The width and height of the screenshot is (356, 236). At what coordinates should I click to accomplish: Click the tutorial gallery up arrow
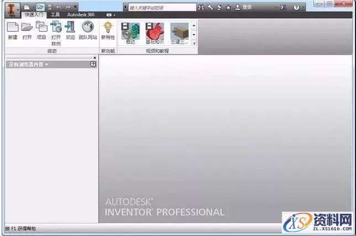tap(194, 25)
